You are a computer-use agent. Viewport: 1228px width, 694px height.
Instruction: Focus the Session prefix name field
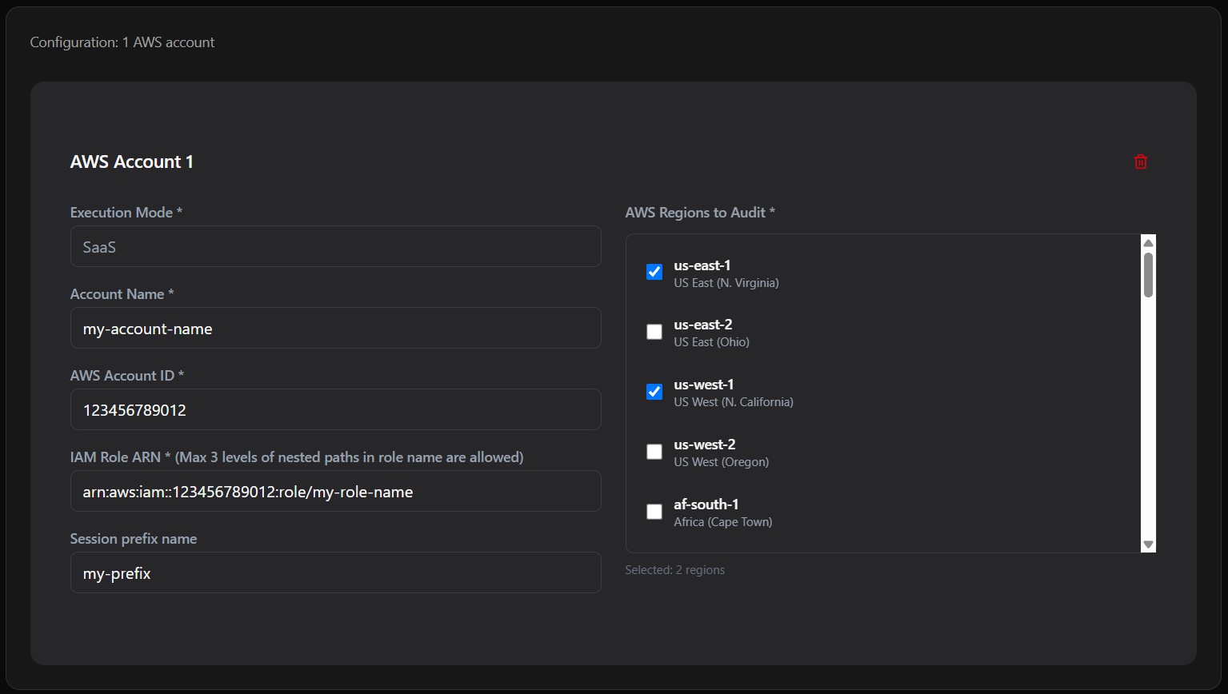pyautogui.click(x=335, y=573)
